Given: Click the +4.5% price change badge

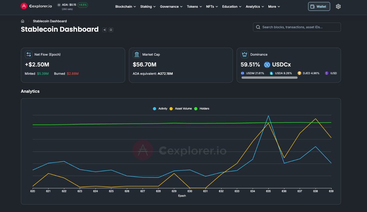Looking at the screenshot, I should 83,5.
